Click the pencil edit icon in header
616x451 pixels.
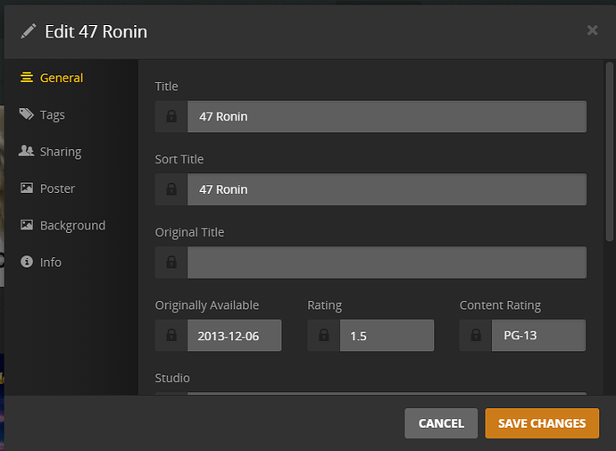29,31
